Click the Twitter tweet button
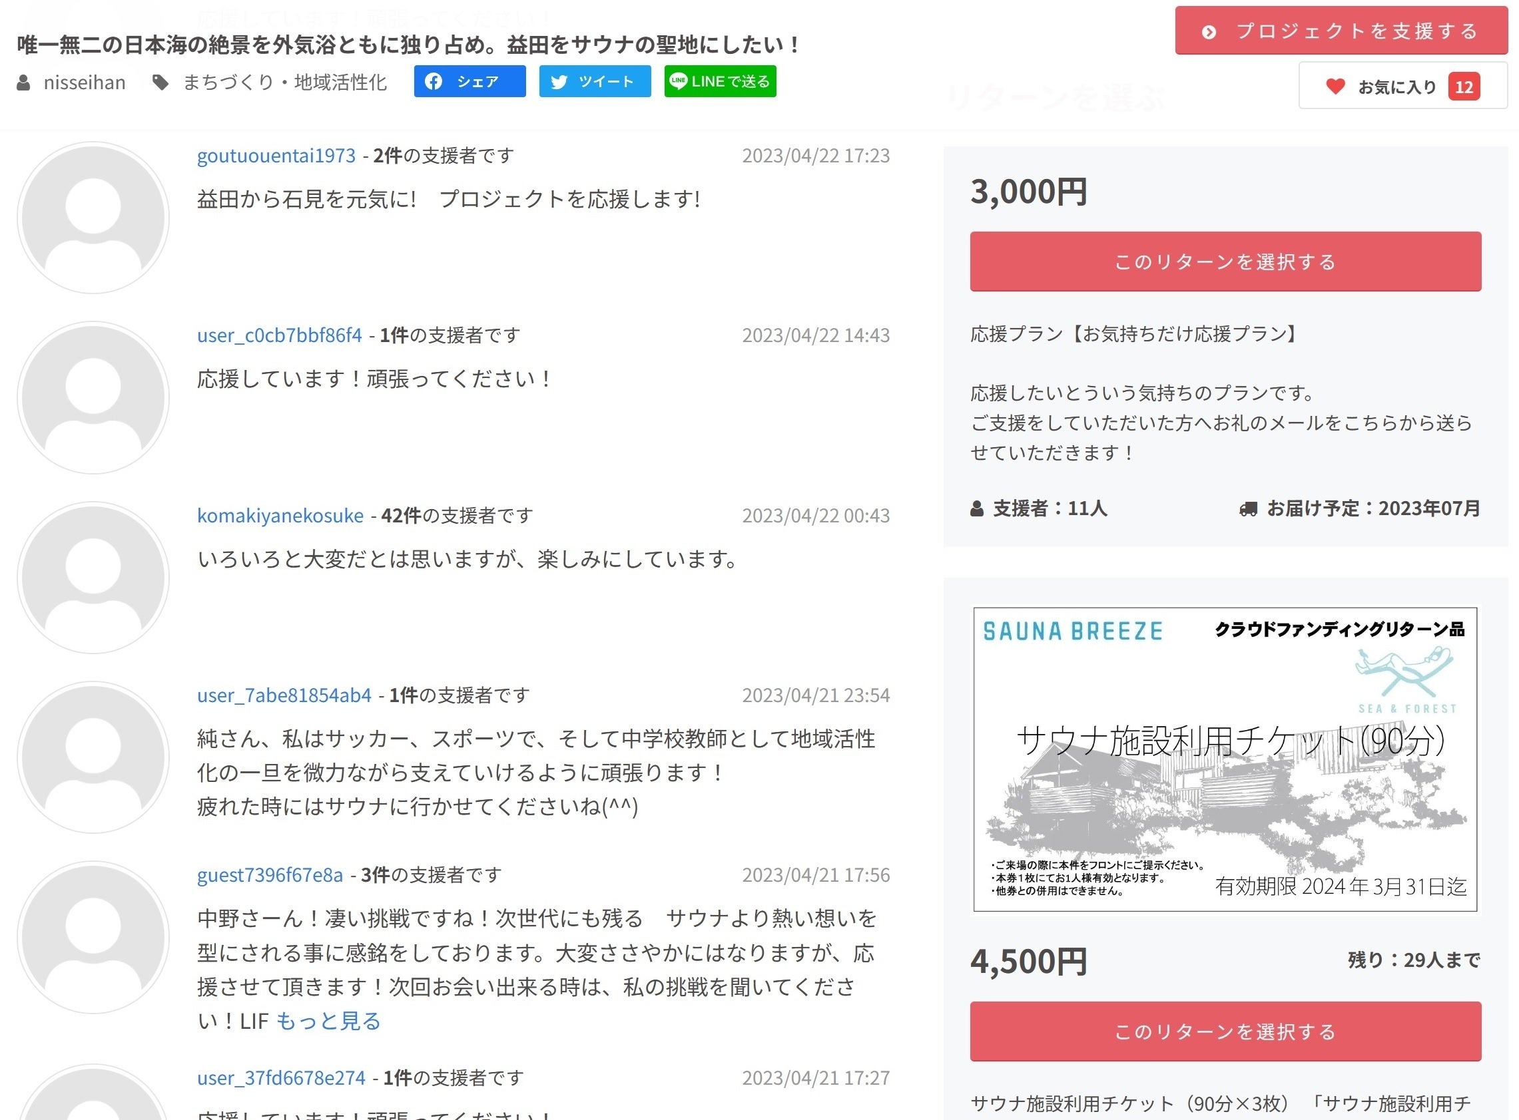 click(594, 81)
